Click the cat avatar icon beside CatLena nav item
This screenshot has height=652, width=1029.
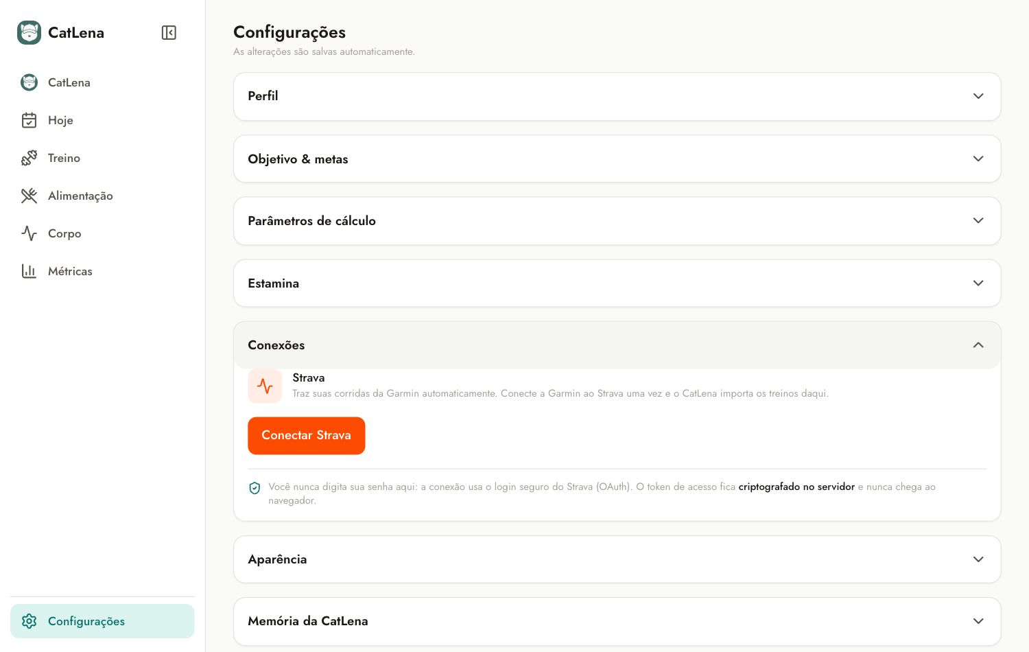click(x=29, y=82)
